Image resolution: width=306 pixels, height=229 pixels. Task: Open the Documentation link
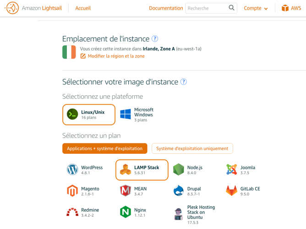tap(166, 8)
